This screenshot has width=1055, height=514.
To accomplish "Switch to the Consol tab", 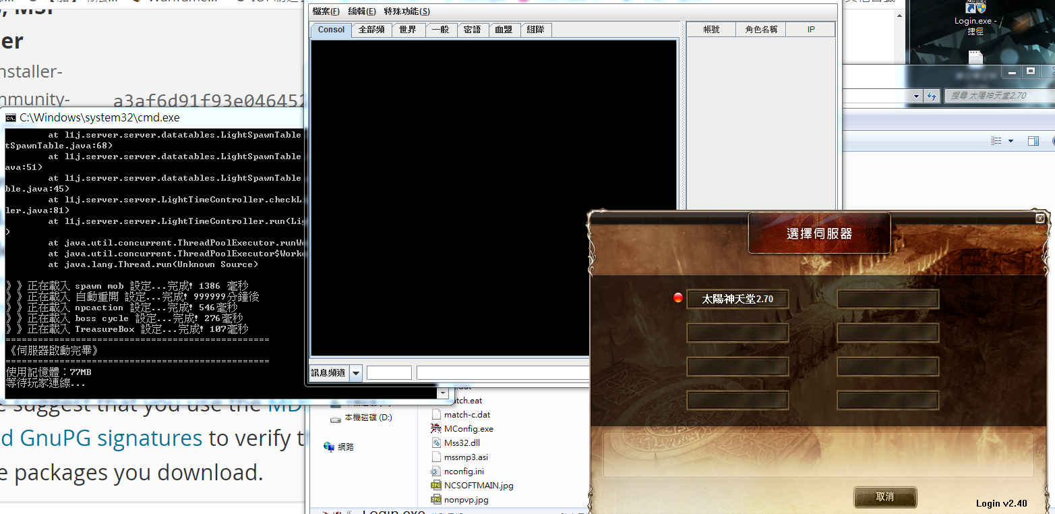I will (331, 30).
